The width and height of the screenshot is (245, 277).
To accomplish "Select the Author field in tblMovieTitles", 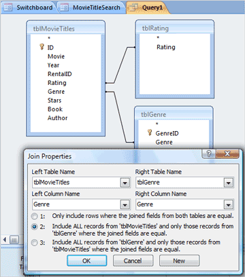I will (57, 118).
